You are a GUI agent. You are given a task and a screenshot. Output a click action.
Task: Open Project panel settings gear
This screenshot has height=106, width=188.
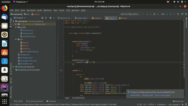click(51, 18)
